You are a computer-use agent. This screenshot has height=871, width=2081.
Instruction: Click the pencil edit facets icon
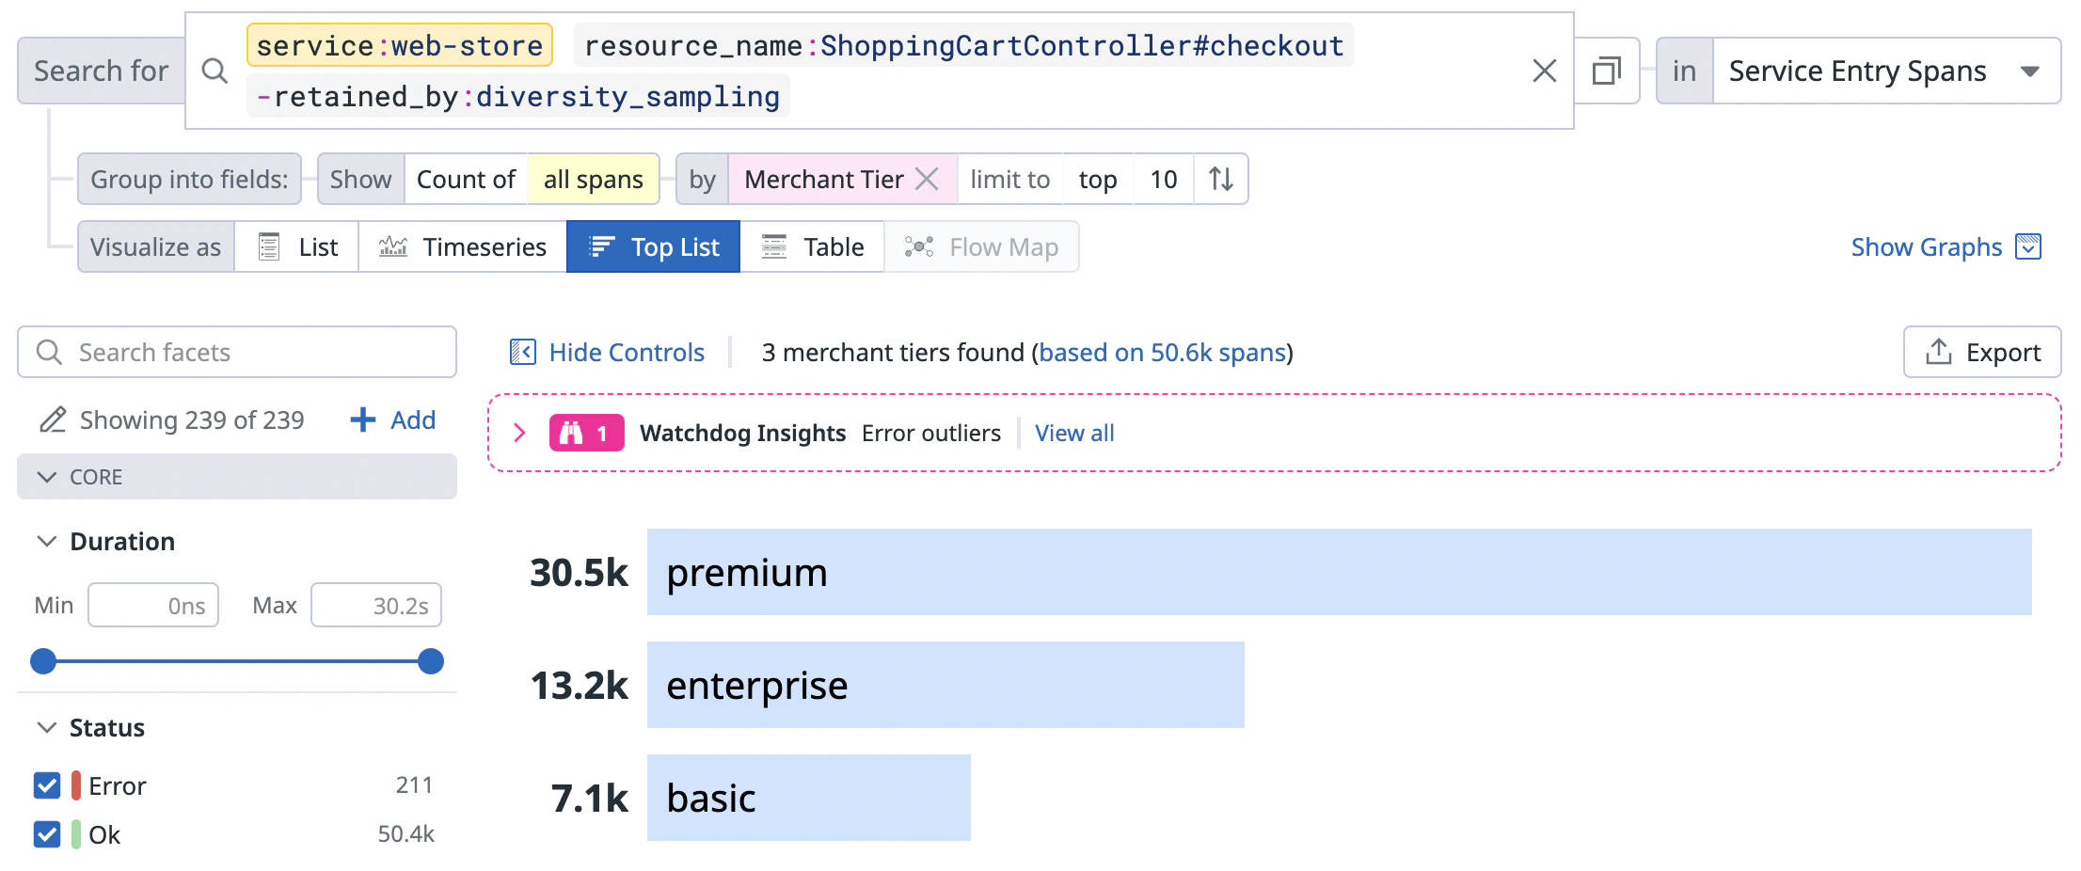coord(53,420)
